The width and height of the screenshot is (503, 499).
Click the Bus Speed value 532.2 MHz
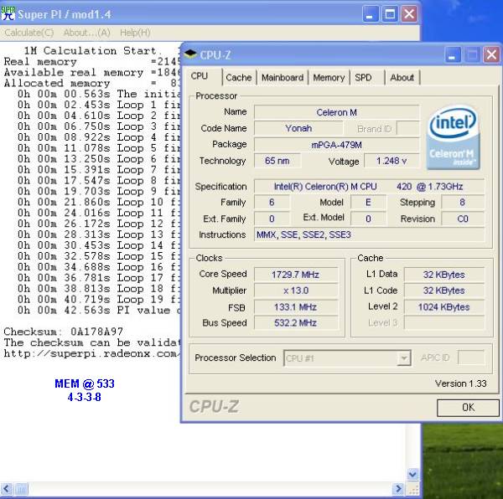[x=296, y=323]
